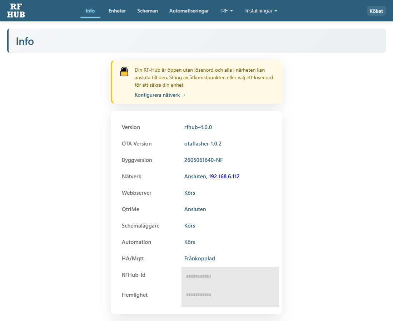Click the Ansluten network status text
This screenshot has height=321, width=393.
195,177
